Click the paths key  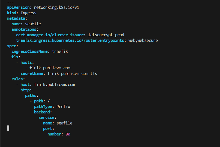(31, 96)
